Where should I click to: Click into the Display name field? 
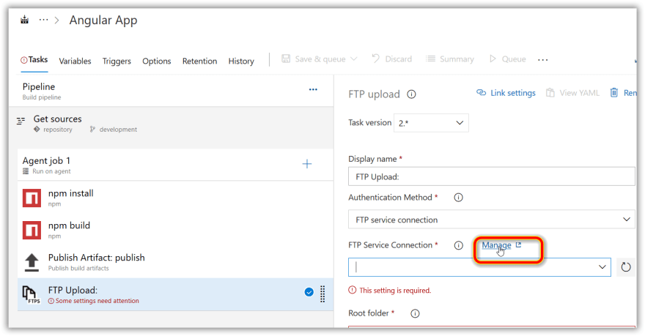click(492, 176)
